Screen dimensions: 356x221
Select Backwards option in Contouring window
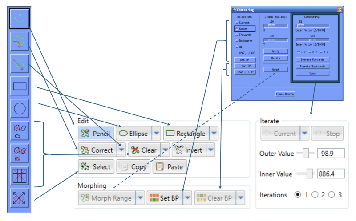[244, 41]
